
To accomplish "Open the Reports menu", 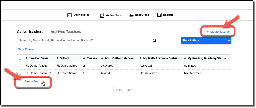I will click(x=168, y=15).
